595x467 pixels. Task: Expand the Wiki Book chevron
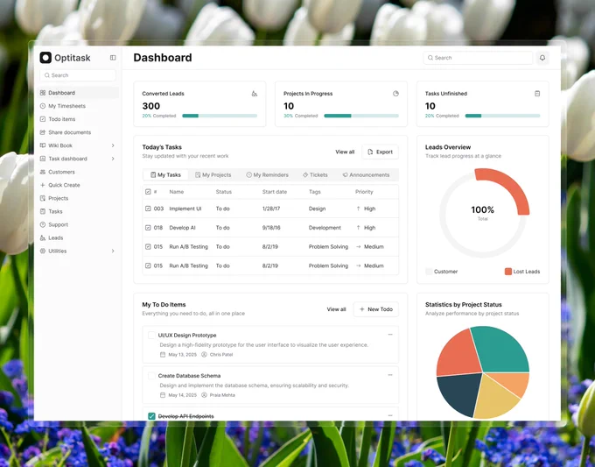click(x=113, y=145)
